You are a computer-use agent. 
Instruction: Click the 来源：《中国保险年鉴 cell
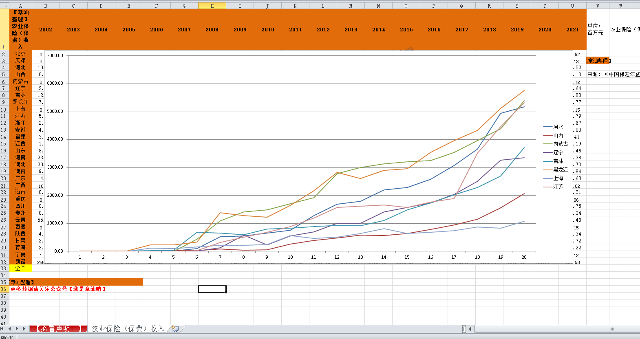[x=613, y=75]
